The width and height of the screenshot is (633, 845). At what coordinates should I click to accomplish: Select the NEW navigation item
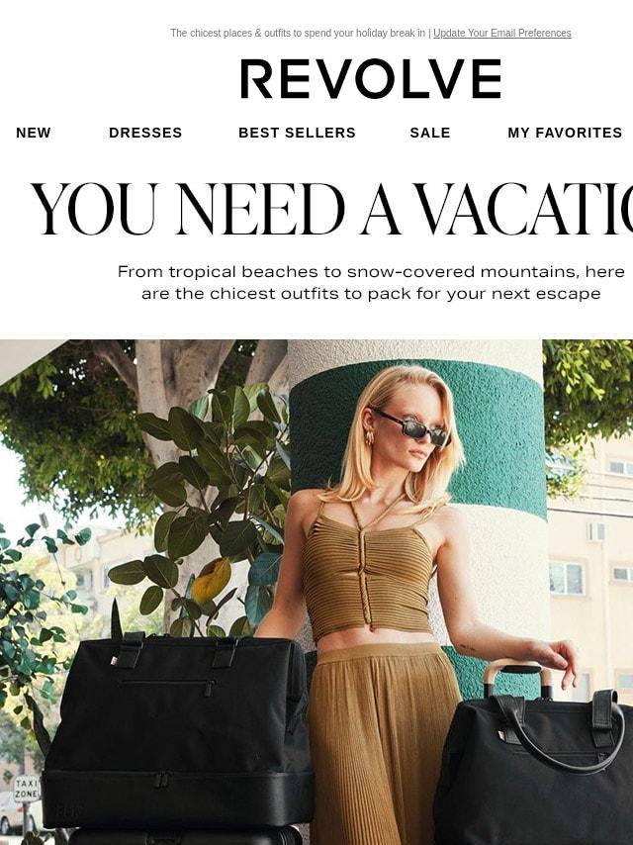pos(34,133)
